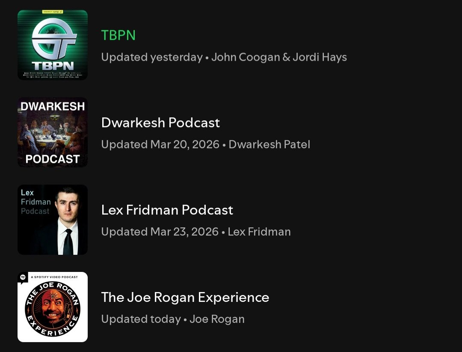This screenshot has height=352, width=462.
Task: Select the Lex Fridman Podcast title
Action: click(x=167, y=210)
